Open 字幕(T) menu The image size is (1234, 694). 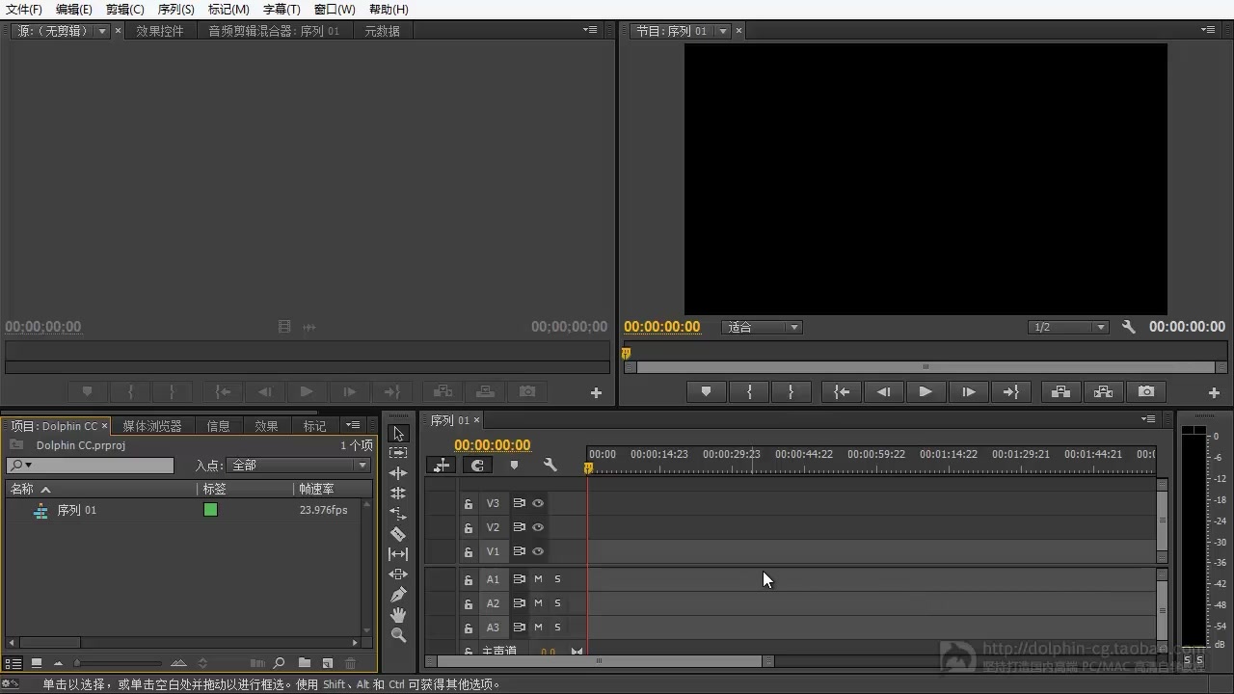282,9
